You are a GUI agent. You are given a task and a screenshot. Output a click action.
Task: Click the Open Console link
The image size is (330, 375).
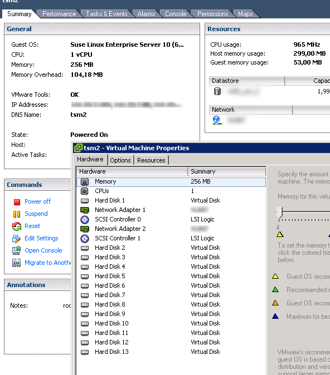point(43,250)
